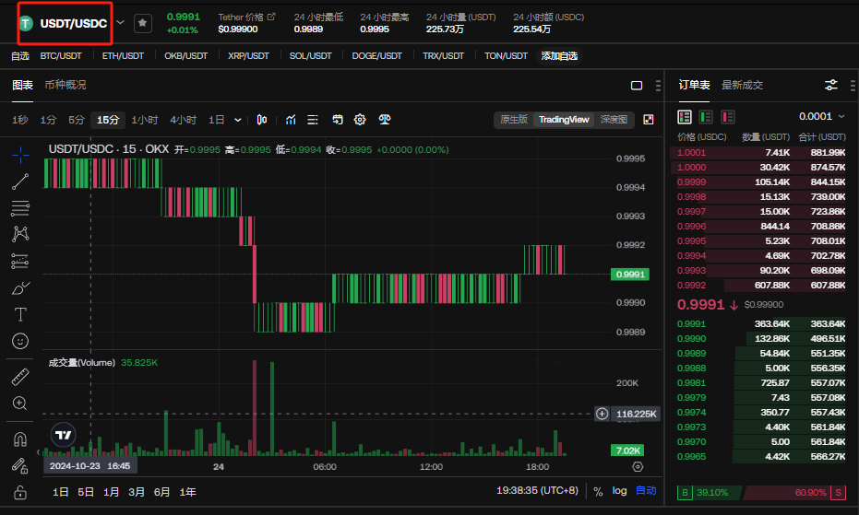Toggle log scale on chart
The width and height of the screenshot is (859, 515).
click(x=620, y=491)
